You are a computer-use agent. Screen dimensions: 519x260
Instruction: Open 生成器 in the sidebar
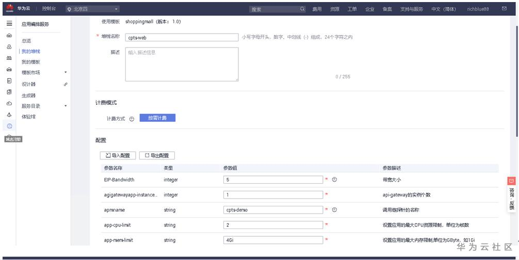tap(28, 95)
